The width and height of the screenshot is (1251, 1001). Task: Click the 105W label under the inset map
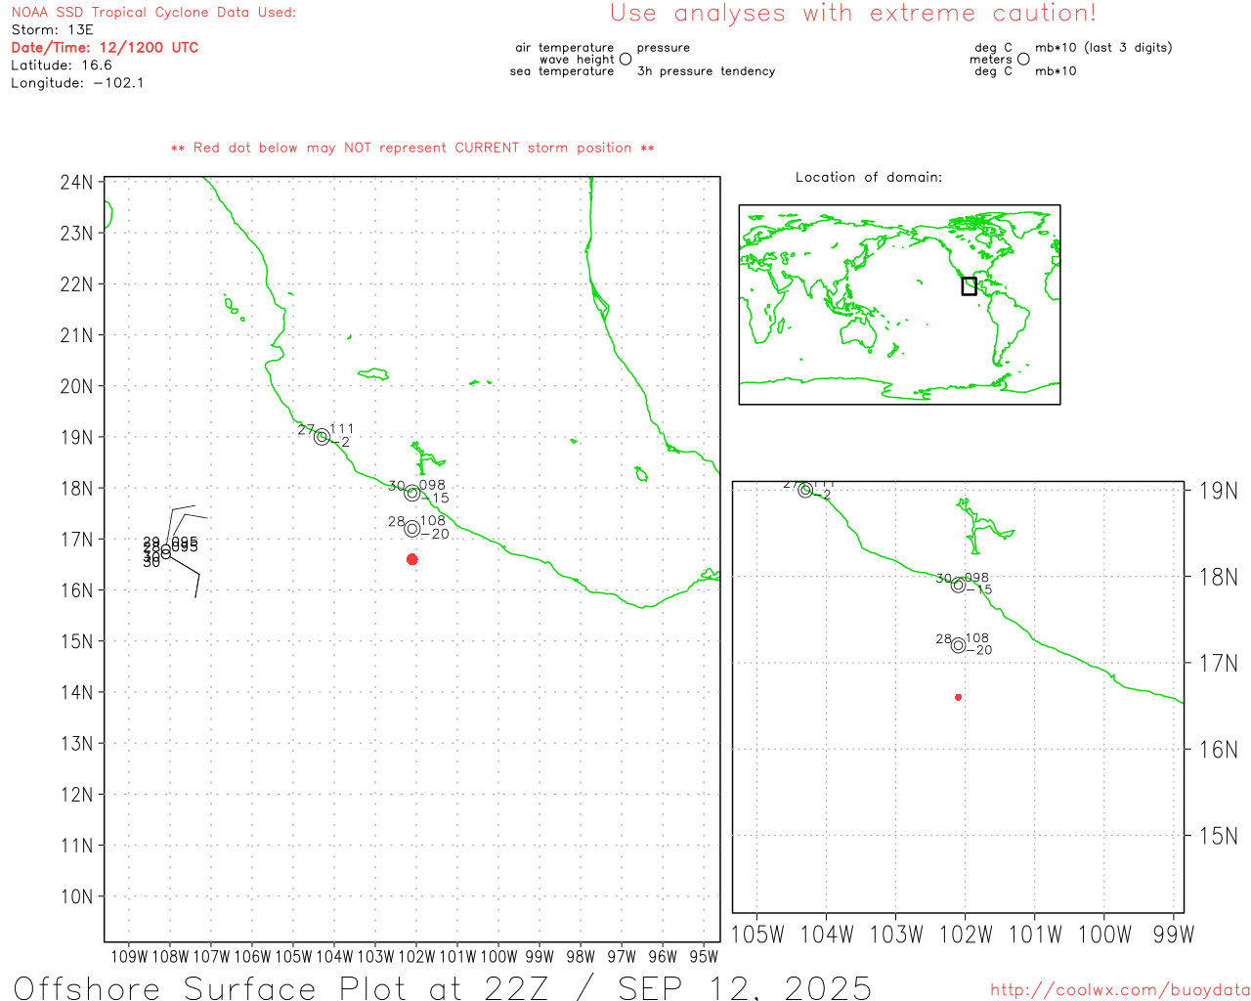pyautogui.click(x=757, y=935)
